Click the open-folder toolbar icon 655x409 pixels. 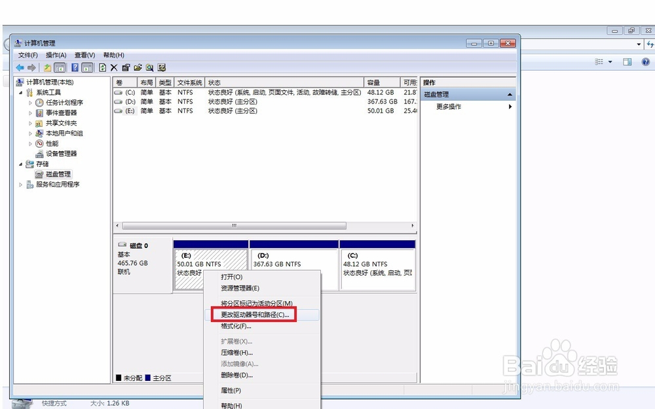point(138,67)
